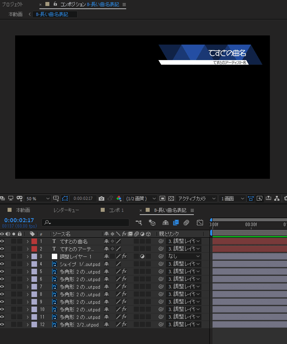Toggle motion blur enable icon in timeline
Image resolution: width=287 pixels, height=344 pixels.
tap(186, 223)
